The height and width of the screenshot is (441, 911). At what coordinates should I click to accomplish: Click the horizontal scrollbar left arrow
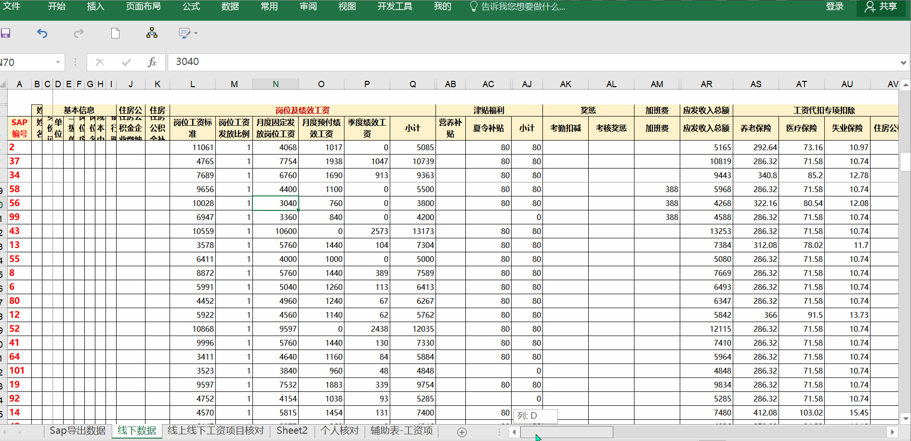coord(514,432)
